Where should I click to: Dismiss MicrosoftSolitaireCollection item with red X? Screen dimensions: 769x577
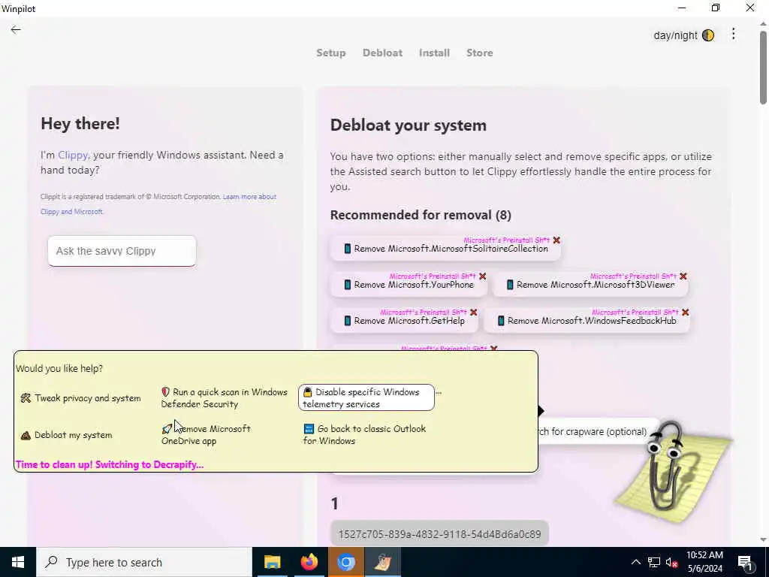556,240
